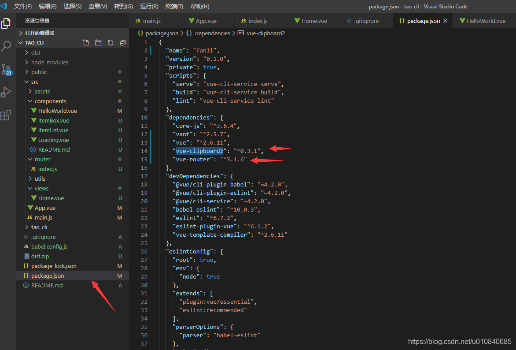Open the Explorer activity bar icon

point(6,23)
